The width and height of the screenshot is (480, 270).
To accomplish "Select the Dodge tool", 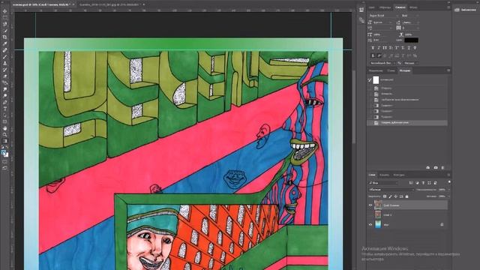I will (x=5, y=96).
